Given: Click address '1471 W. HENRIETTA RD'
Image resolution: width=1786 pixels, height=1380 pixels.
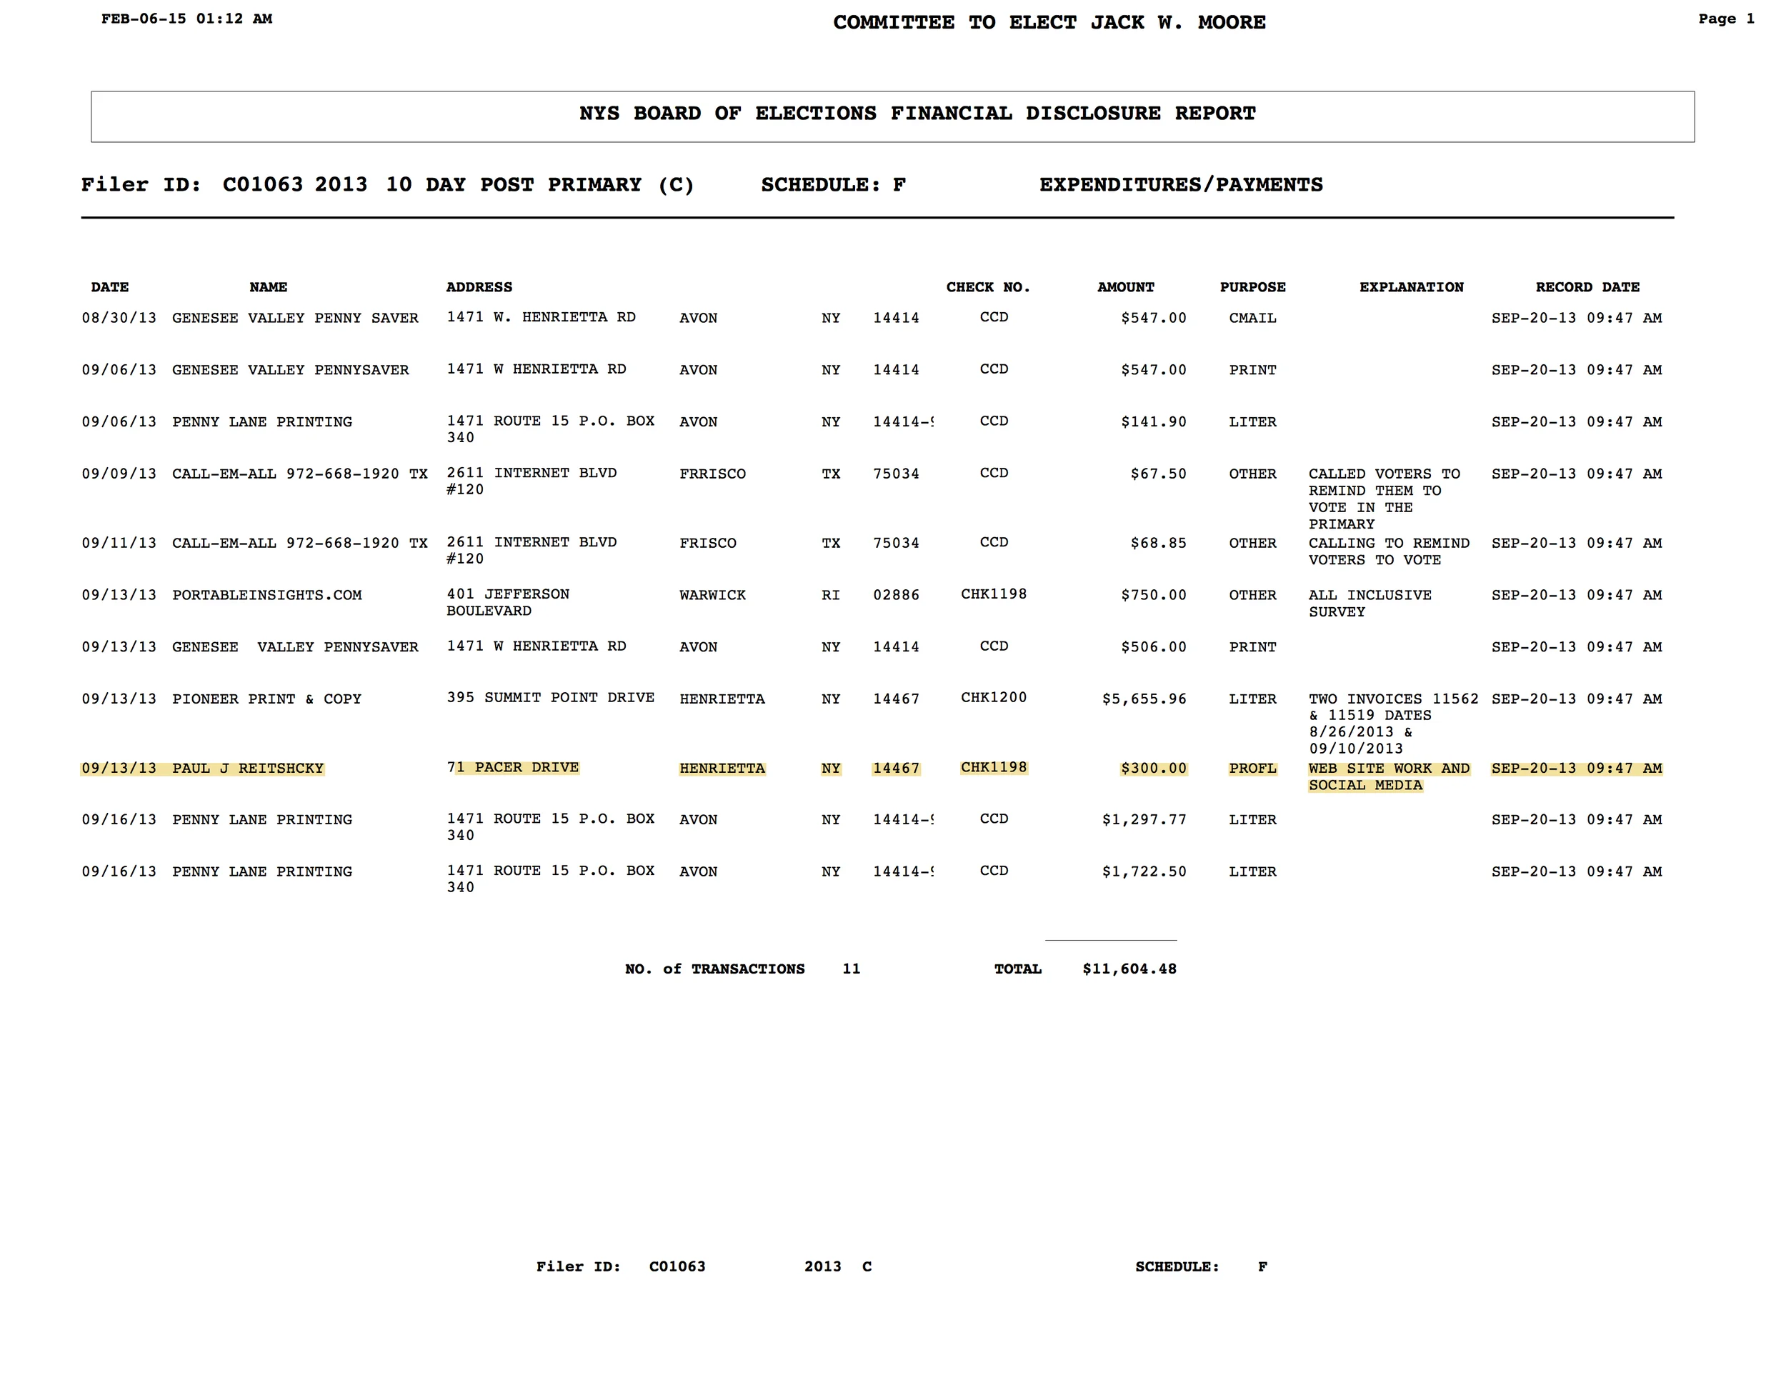Looking at the screenshot, I should click(x=541, y=317).
